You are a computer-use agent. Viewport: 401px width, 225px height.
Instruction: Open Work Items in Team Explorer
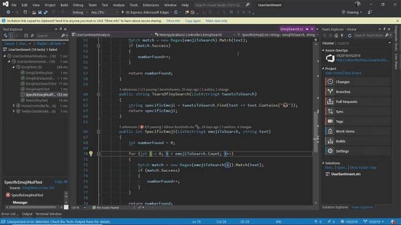pos(357,131)
